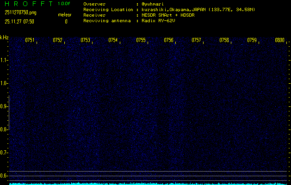Pick the 0755 time marker
This screenshot has width=291, height=185.
[x=141, y=40]
